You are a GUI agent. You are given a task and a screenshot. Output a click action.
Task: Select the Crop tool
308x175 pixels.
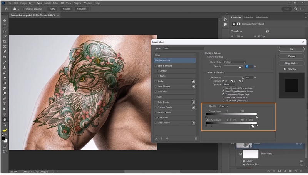click(5, 42)
